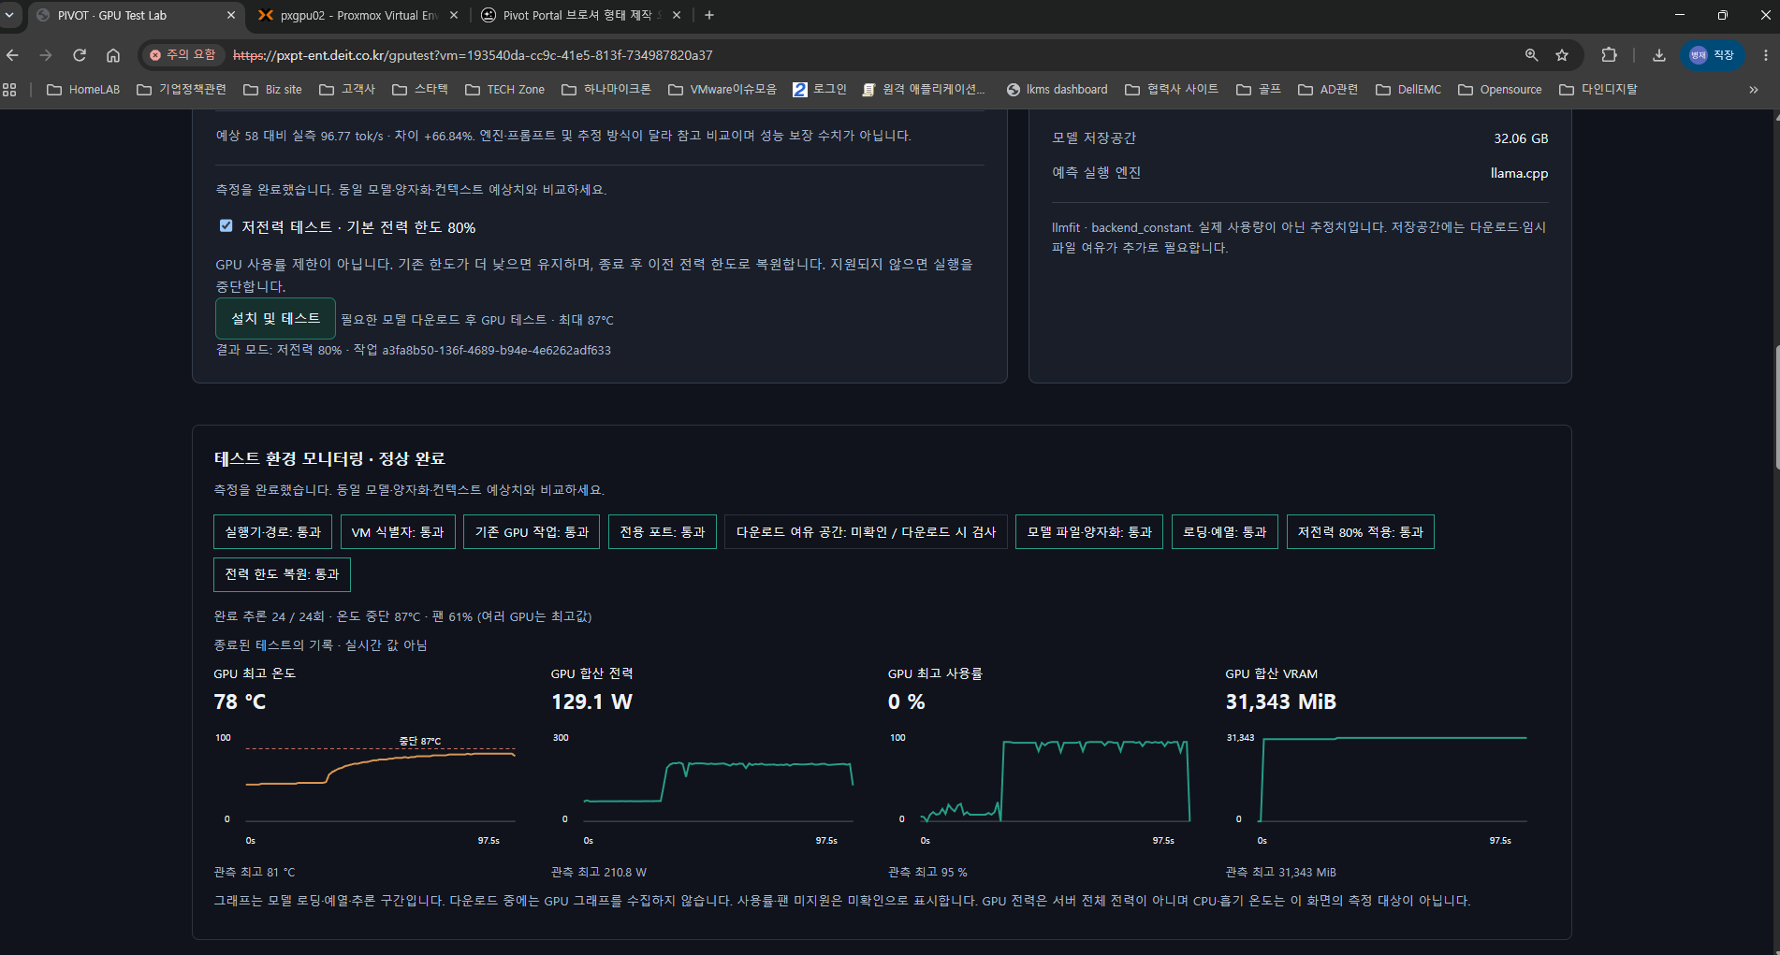Close the PIVOT - GPU Test Lab tab

tap(231, 15)
